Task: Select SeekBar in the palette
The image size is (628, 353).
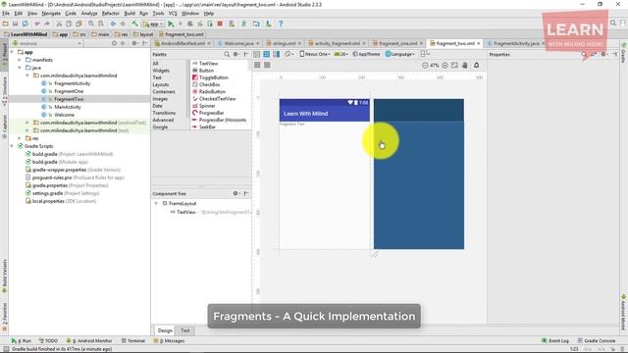Action: click(207, 126)
